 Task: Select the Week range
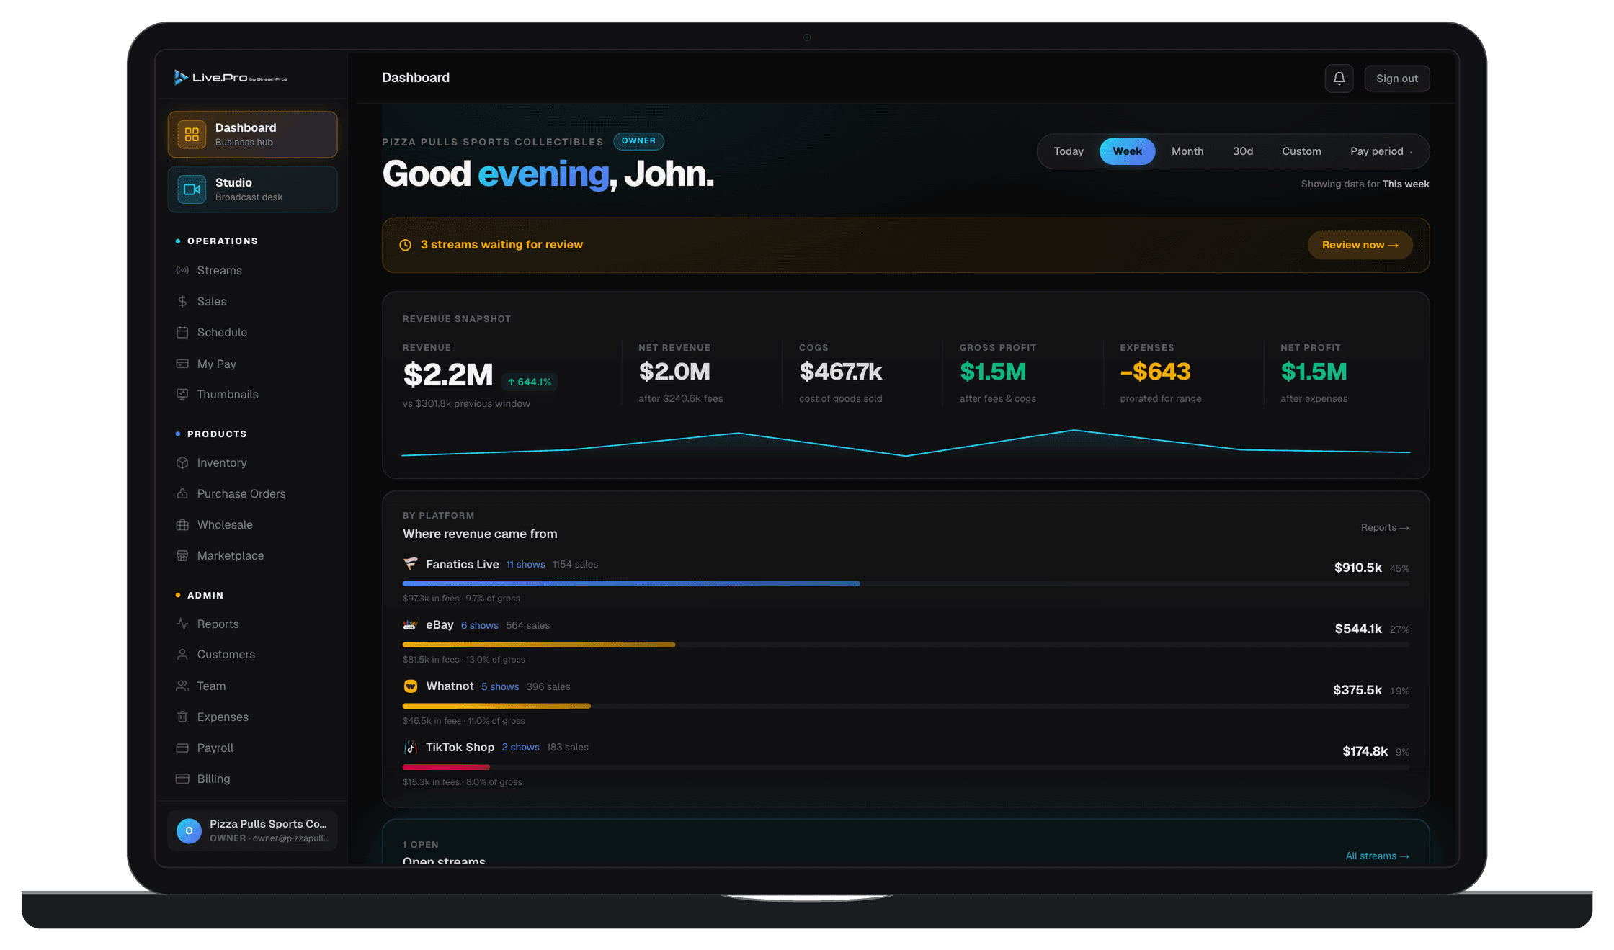tap(1127, 151)
